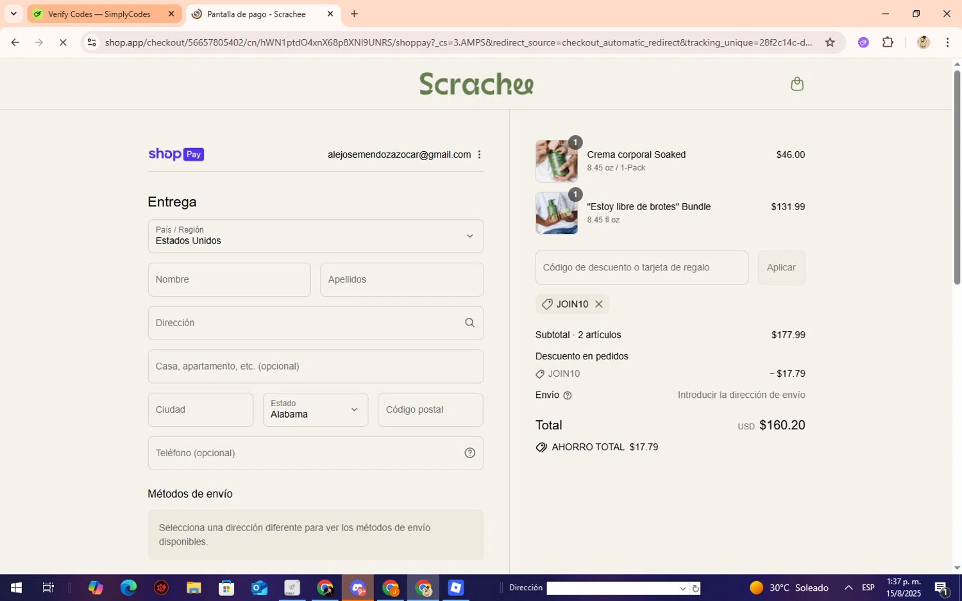
Task: Open File Explorer from the taskbar
Action: point(194,588)
